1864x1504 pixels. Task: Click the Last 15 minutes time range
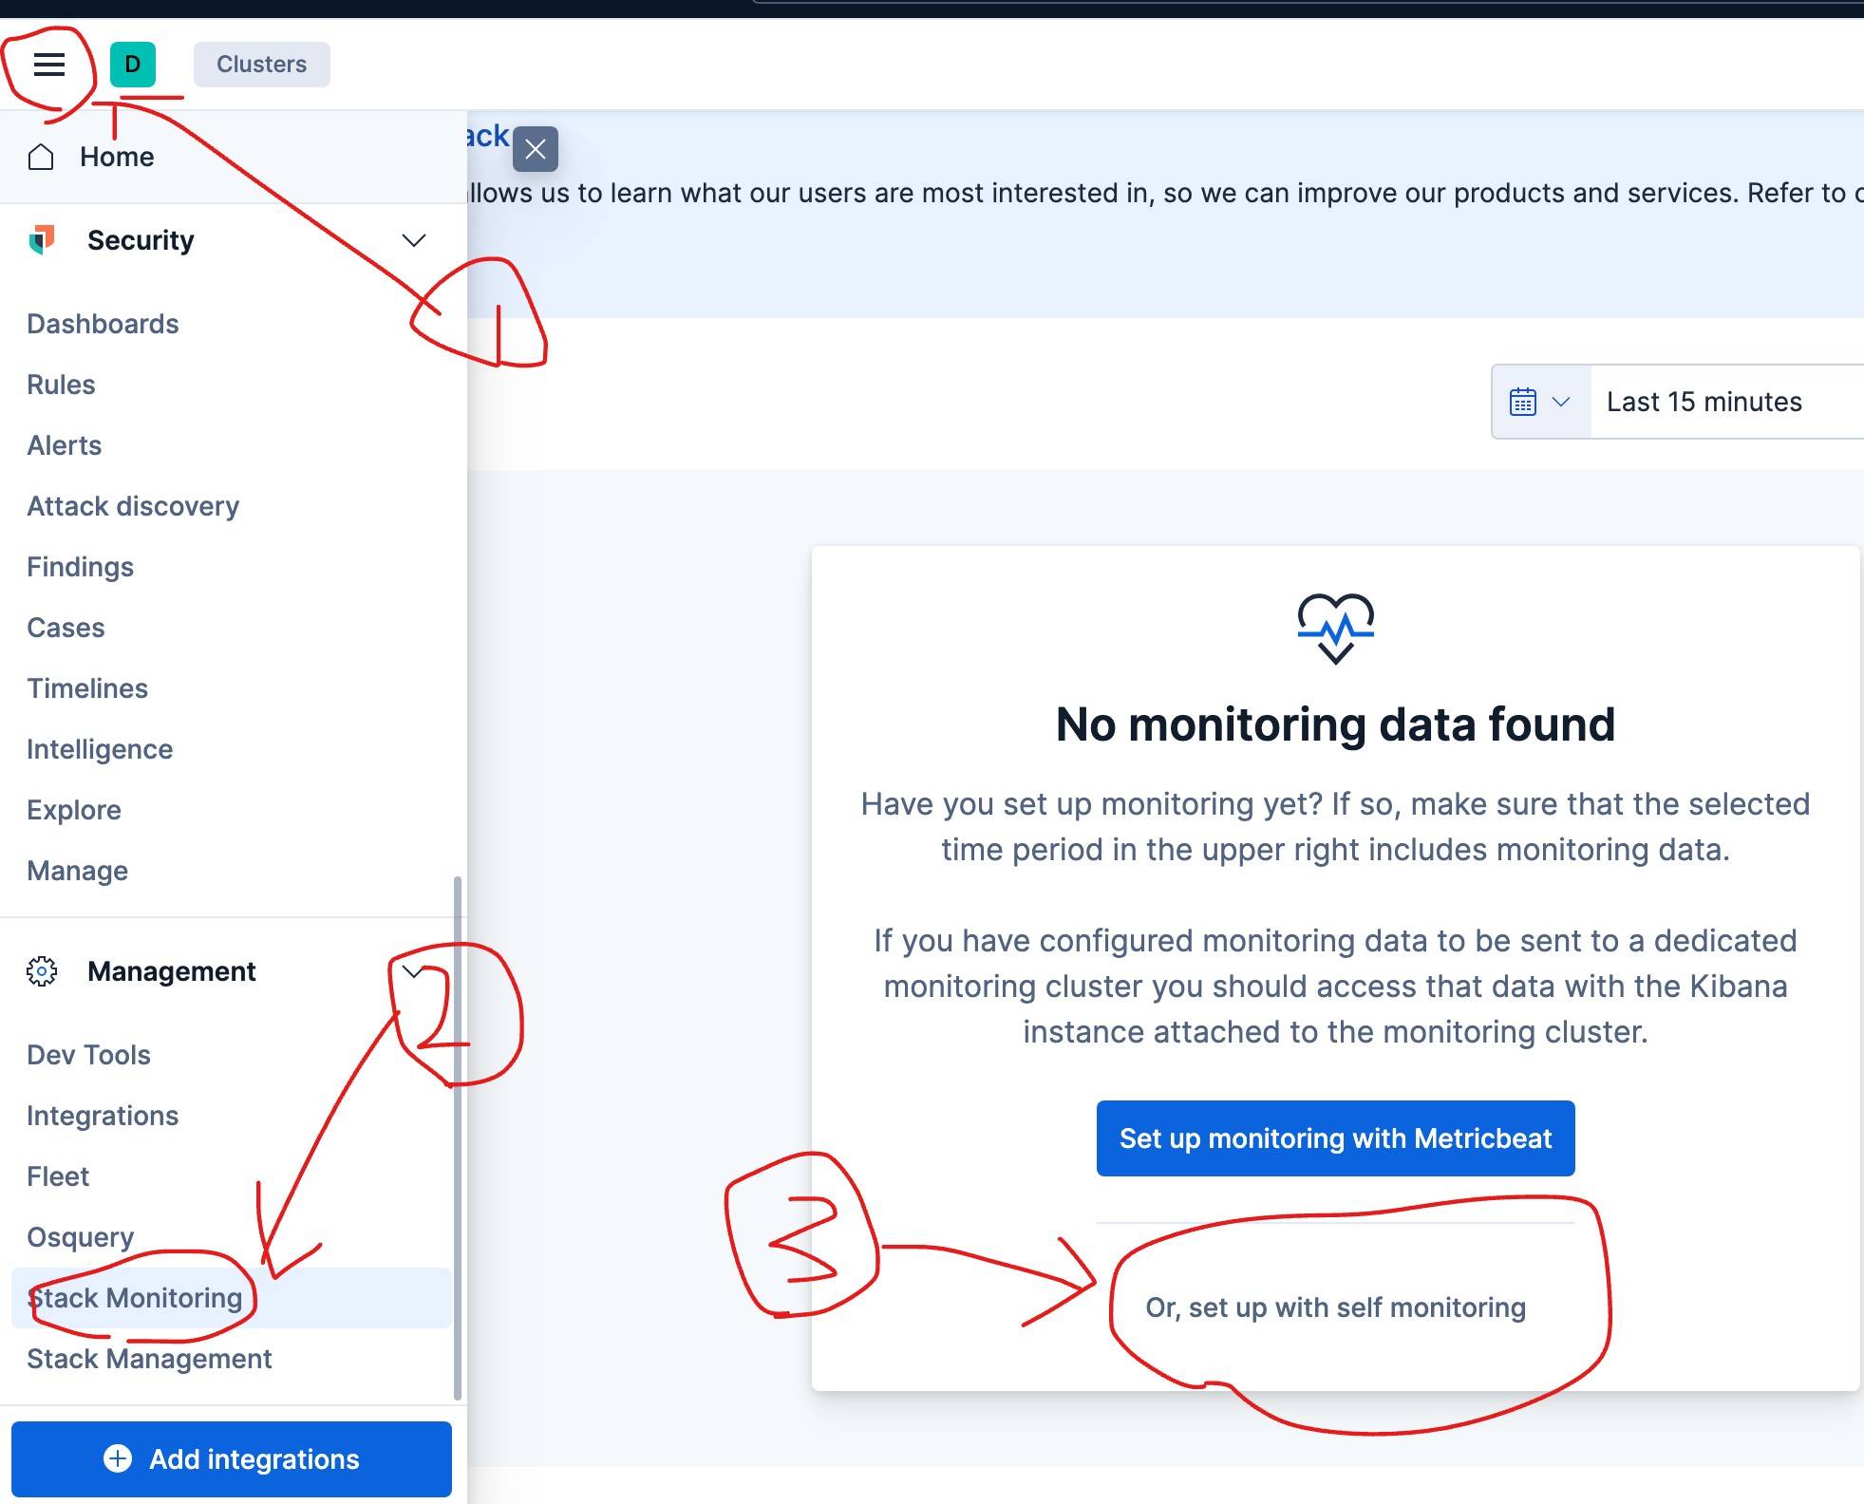pyautogui.click(x=1704, y=402)
